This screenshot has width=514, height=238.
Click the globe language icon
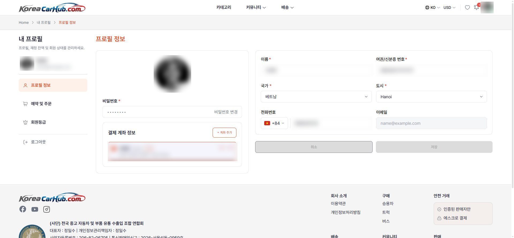427,7
